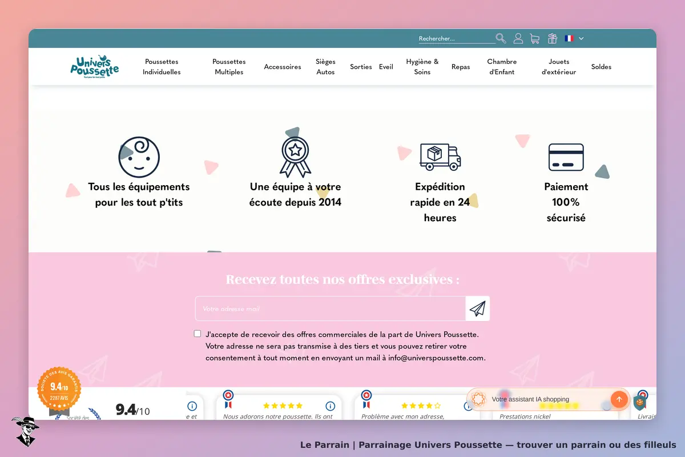Viewport: 685px width, 457px height.
Task: Click the Votre adresse mail field
Action: 331,308
